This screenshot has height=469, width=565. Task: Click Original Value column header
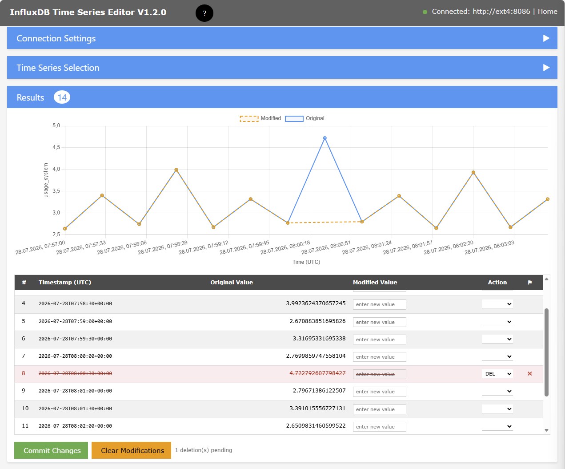(x=232, y=282)
